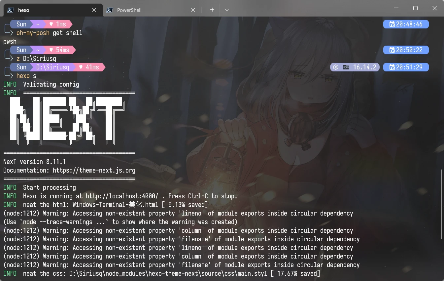Switch to the PowerShell tab
The image size is (444, 281).
pos(152,10)
